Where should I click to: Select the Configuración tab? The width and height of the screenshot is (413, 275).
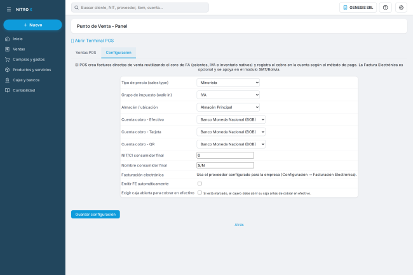click(x=119, y=53)
